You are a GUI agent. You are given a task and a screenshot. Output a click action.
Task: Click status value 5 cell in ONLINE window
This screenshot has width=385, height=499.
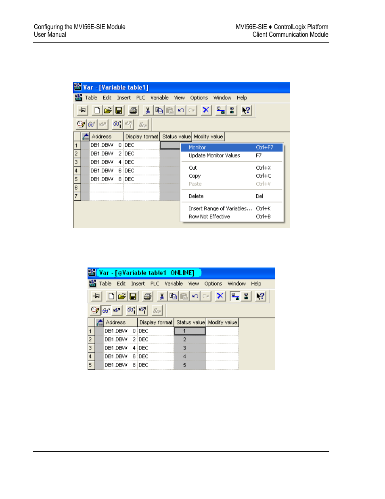point(190,365)
